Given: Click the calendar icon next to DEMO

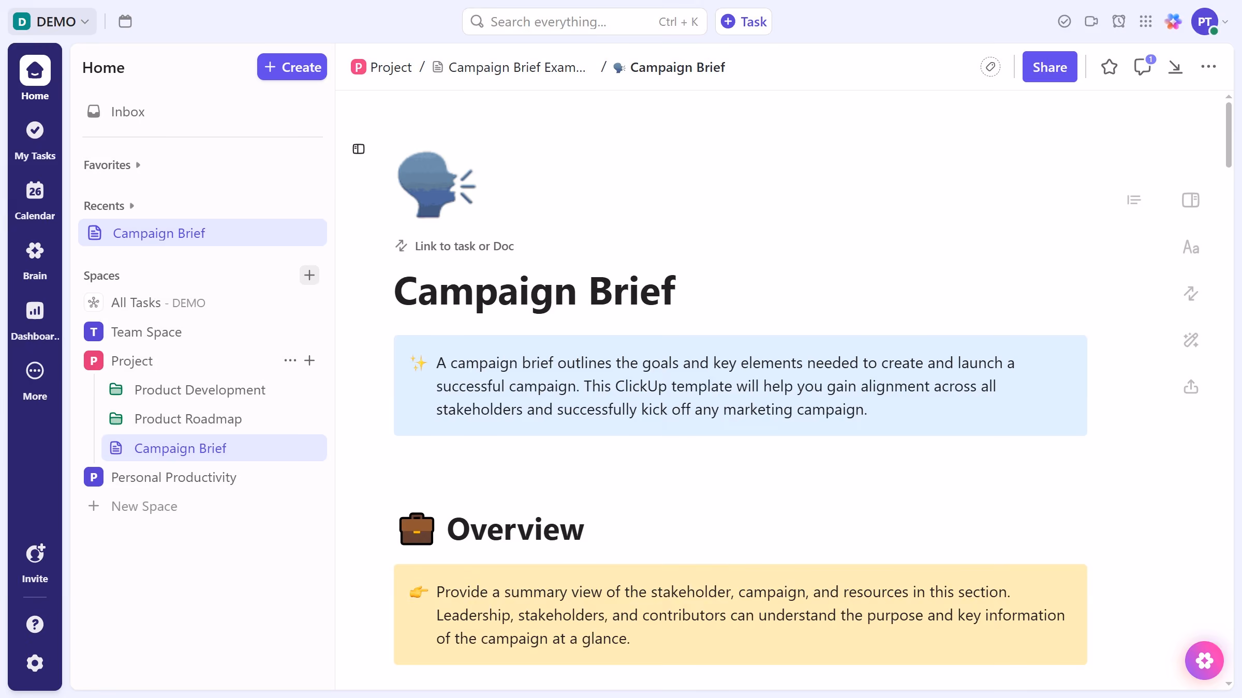Looking at the screenshot, I should pyautogui.click(x=125, y=21).
